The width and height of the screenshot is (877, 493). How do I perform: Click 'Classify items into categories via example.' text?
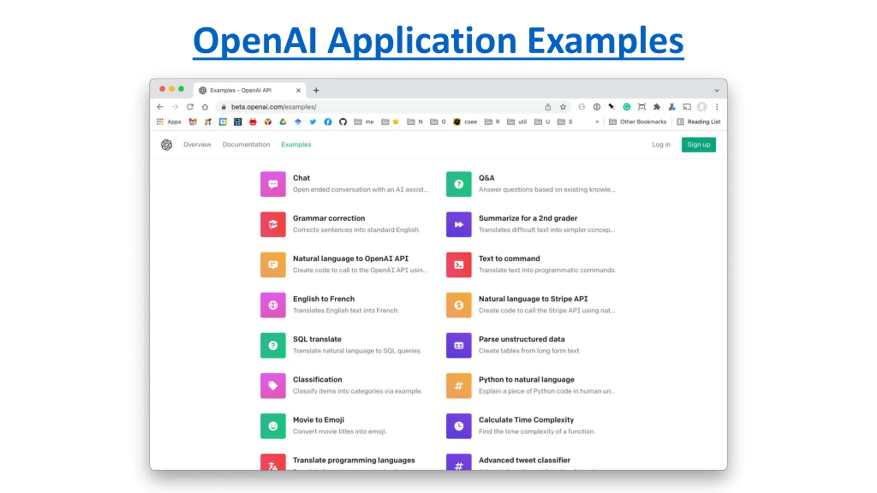(357, 391)
